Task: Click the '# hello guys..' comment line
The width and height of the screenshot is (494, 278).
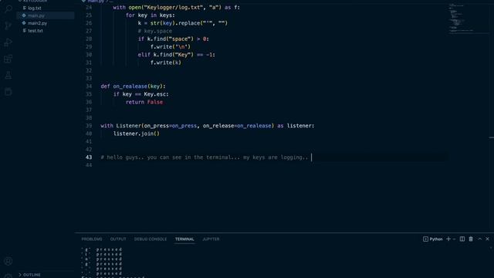Action: [204, 157]
